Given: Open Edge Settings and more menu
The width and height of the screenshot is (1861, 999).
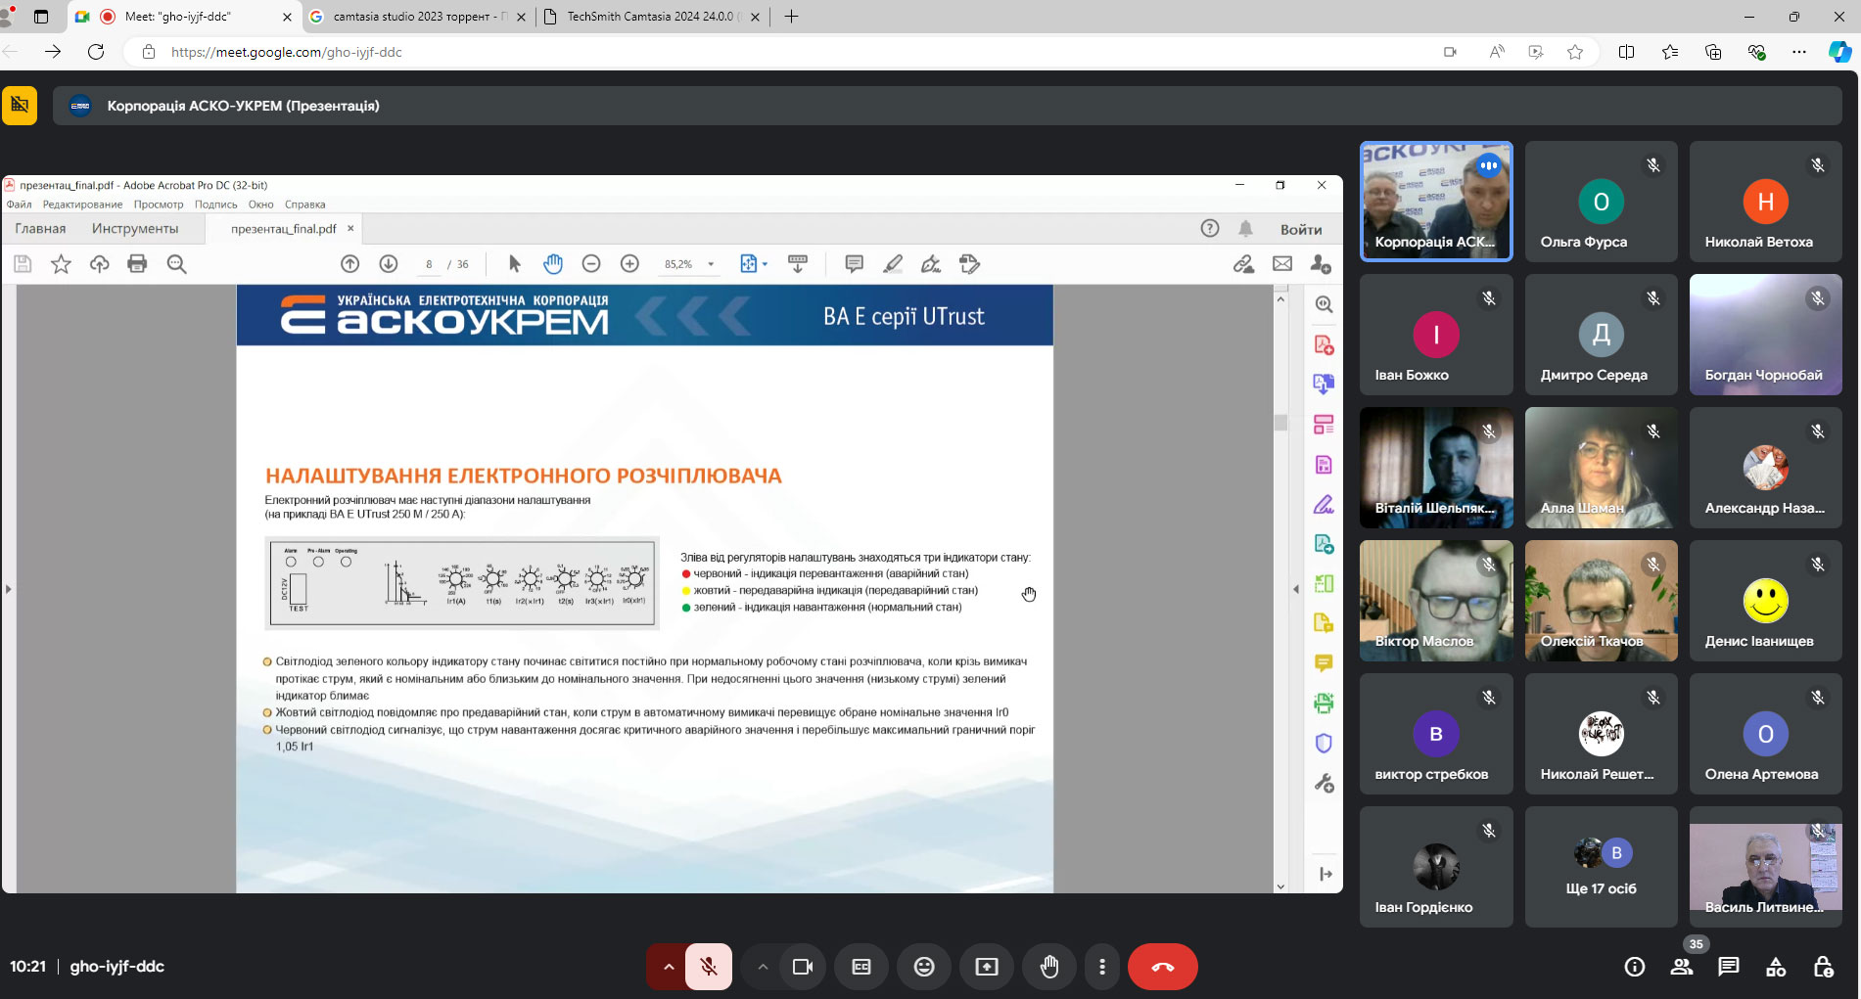Looking at the screenshot, I should coord(1798,52).
